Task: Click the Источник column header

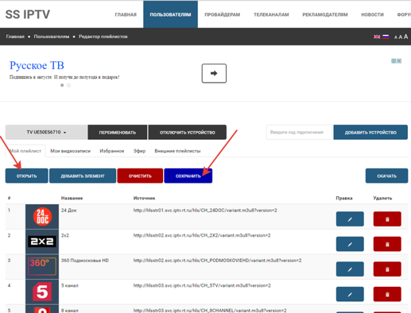Action: point(144,198)
